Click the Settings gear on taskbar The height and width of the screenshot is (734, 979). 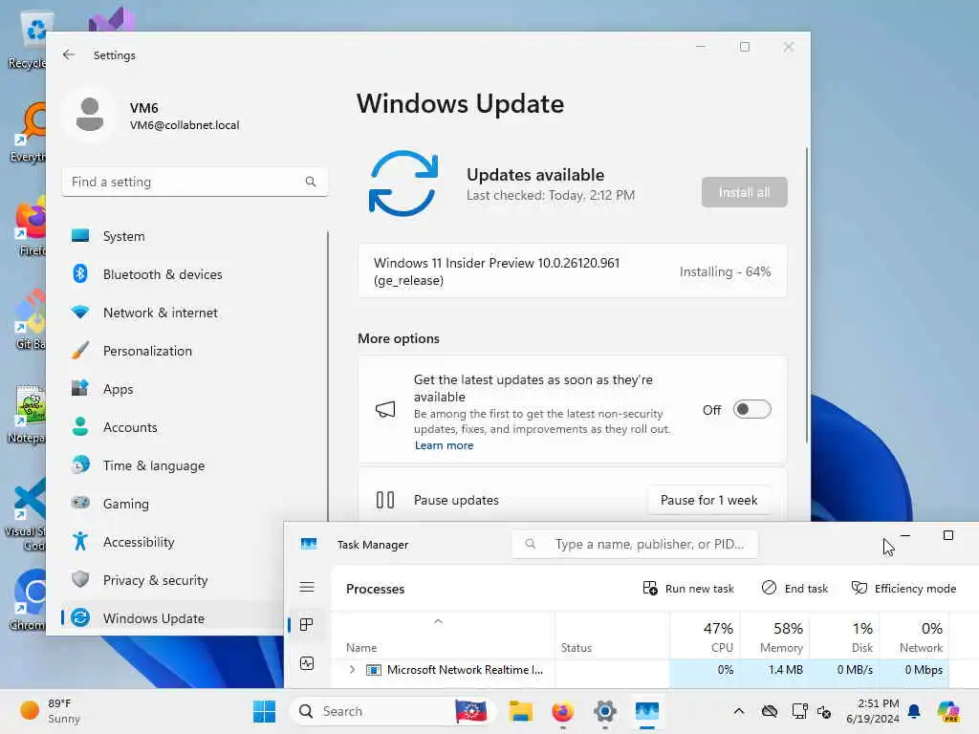click(605, 711)
